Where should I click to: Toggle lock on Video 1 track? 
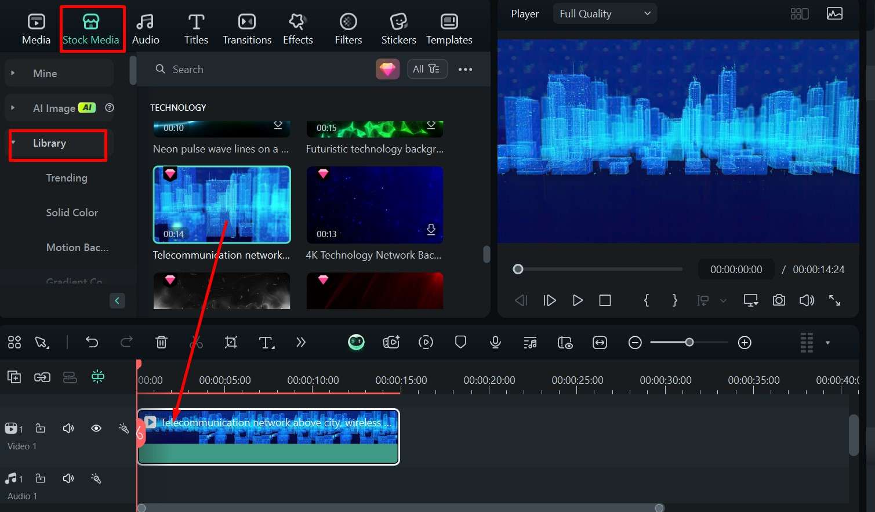click(41, 429)
